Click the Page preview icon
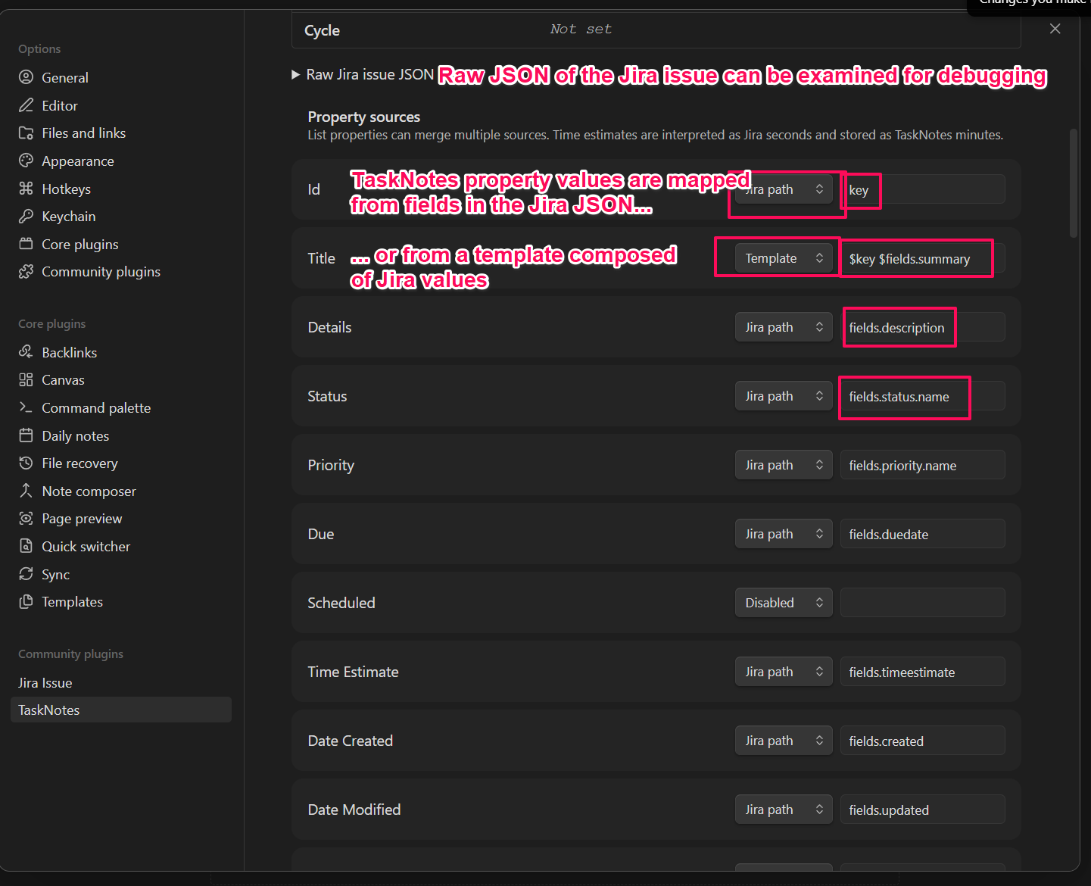The width and height of the screenshot is (1091, 886). (26, 518)
